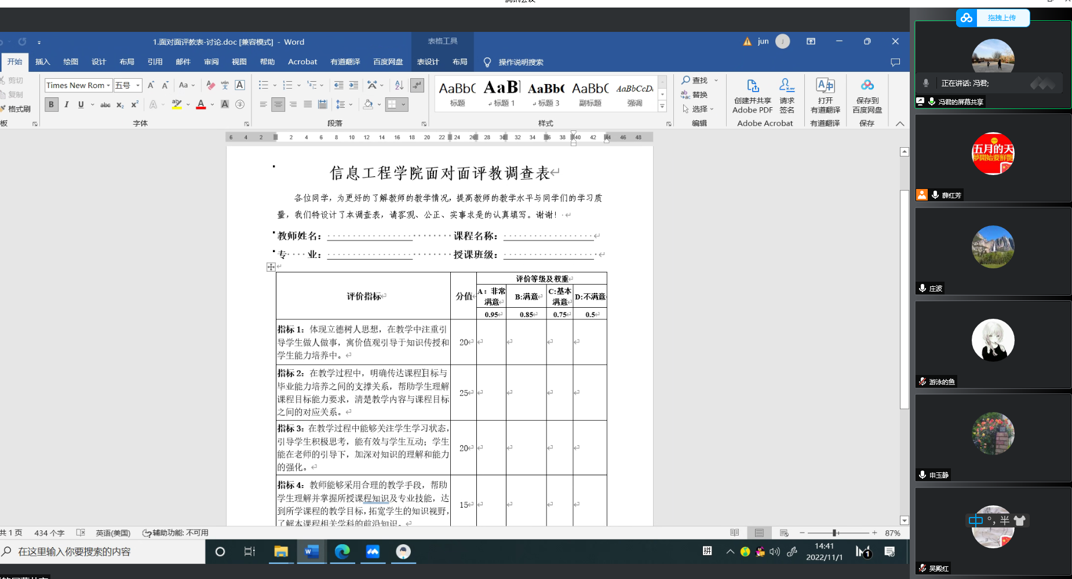
Task: Click the clear formatting eraser icon
Action: pos(210,85)
